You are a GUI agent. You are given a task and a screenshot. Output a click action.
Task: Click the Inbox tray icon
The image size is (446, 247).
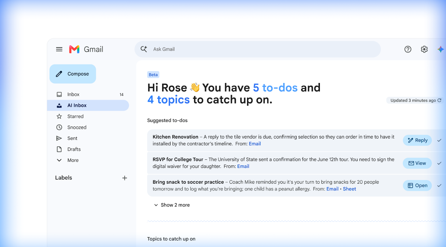coord(59,94)
